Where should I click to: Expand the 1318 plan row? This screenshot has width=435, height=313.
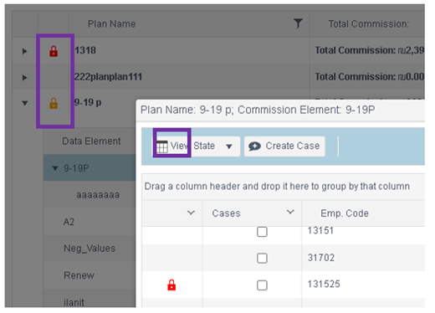(25, 51)
